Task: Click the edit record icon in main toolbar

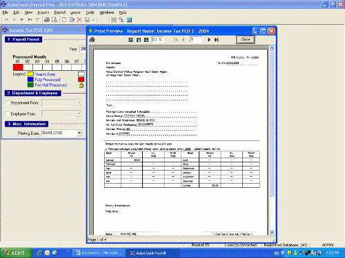Action: click(72, 20)
